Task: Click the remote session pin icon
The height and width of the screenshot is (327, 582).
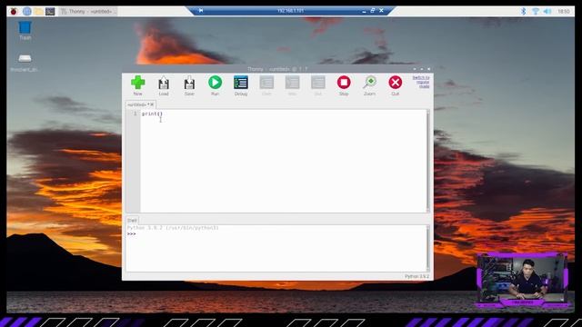Action: point(201,10)
